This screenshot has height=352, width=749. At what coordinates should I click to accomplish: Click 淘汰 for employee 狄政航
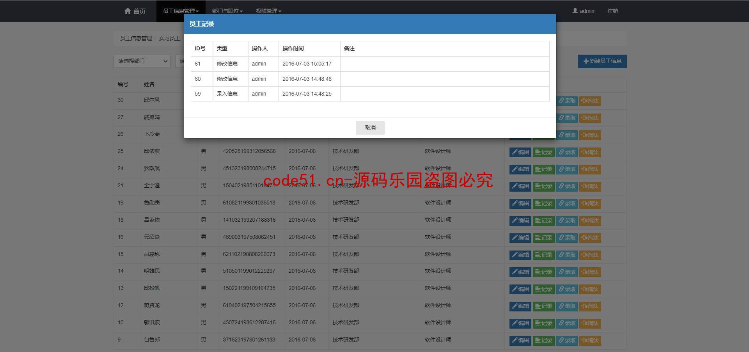point(590,169)
